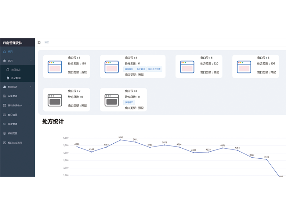Image resolution: width=286 pixels, height=215 pixels.
Task: Click the 隔日处方处理 tag on window 4
Action: [x=154, y=69]
